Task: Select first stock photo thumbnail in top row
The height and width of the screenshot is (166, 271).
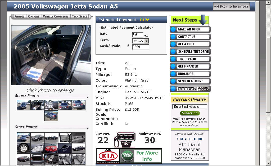Action: 24,138
